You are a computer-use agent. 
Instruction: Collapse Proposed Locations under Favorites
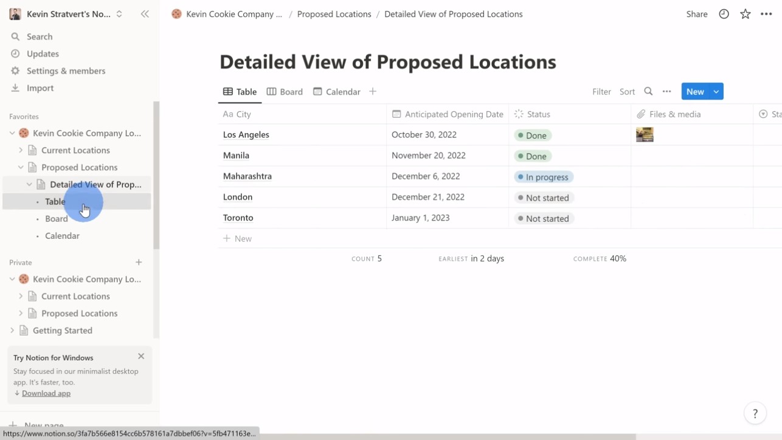(x=21, y=167)
